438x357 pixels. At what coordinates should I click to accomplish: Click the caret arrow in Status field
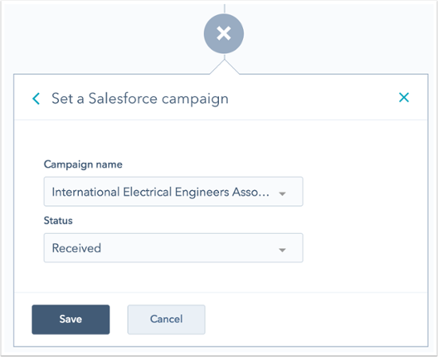tap(283, 250)
